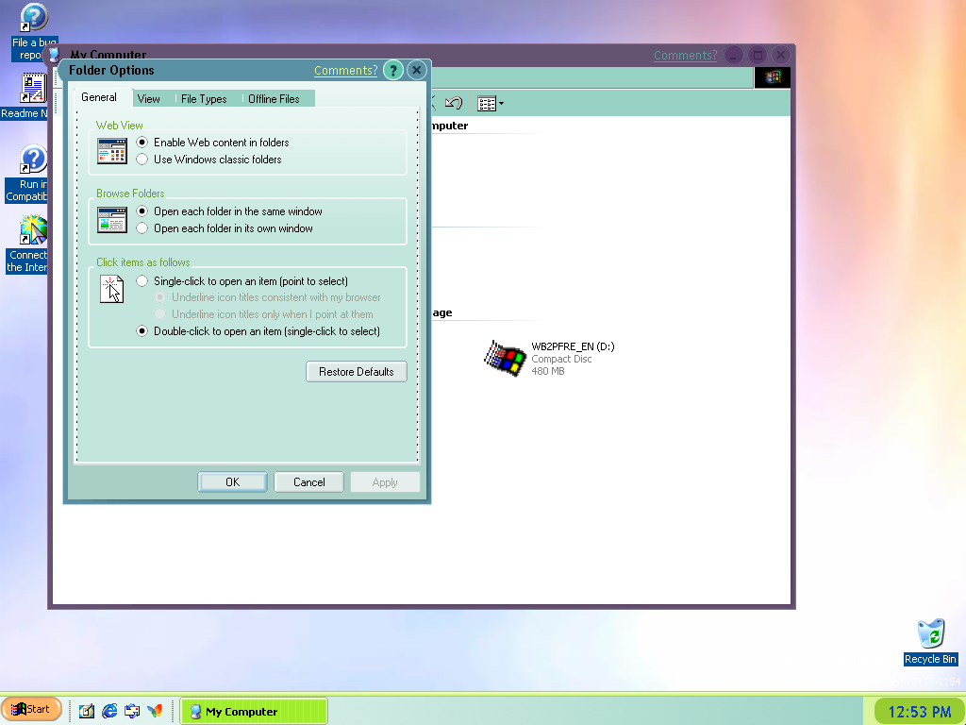Select the WB2PFRE_EN (D:) disc icon
This screenshot has height=725, width=966.
point(504,358)
